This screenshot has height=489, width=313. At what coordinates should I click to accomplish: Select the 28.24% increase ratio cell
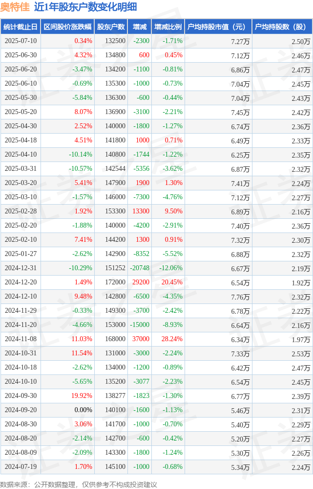[x=172, y=339]
